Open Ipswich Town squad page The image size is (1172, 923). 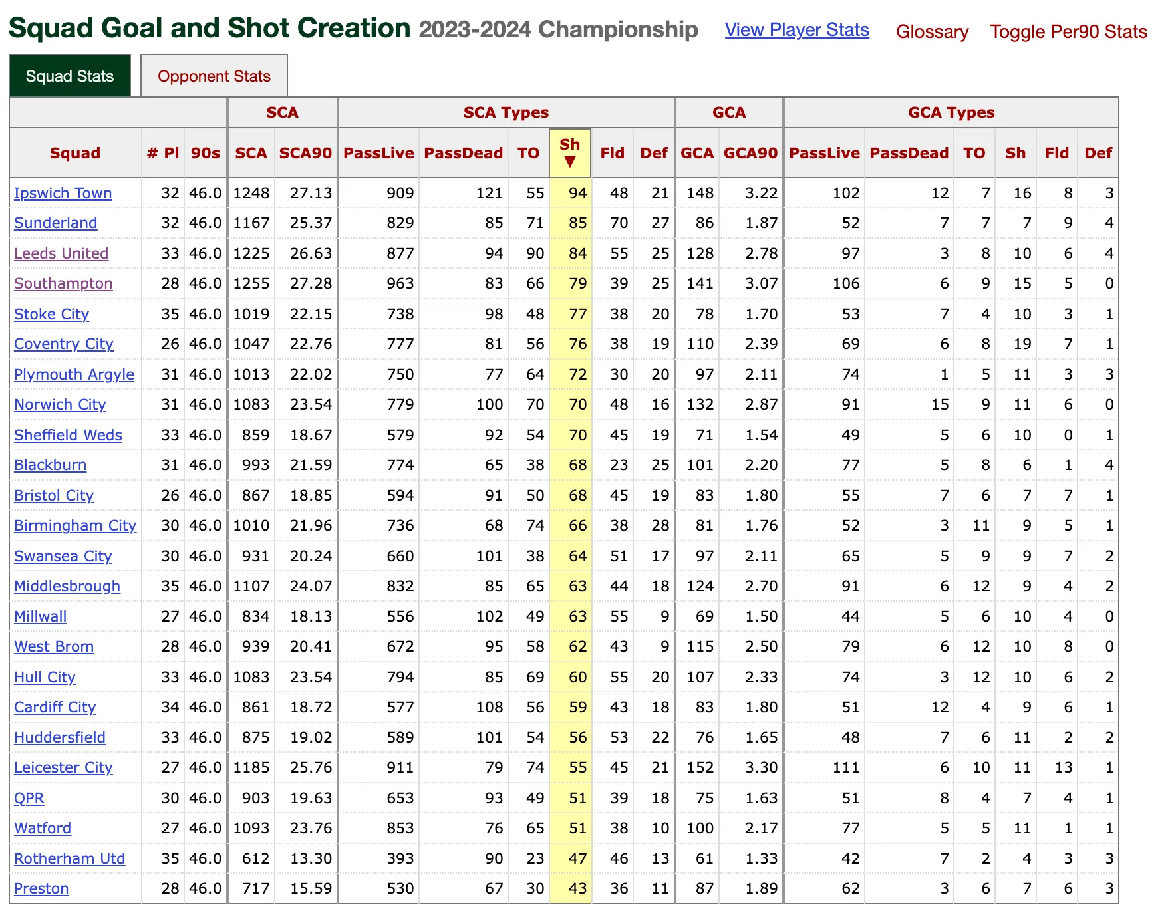click(x=63, y=193)
